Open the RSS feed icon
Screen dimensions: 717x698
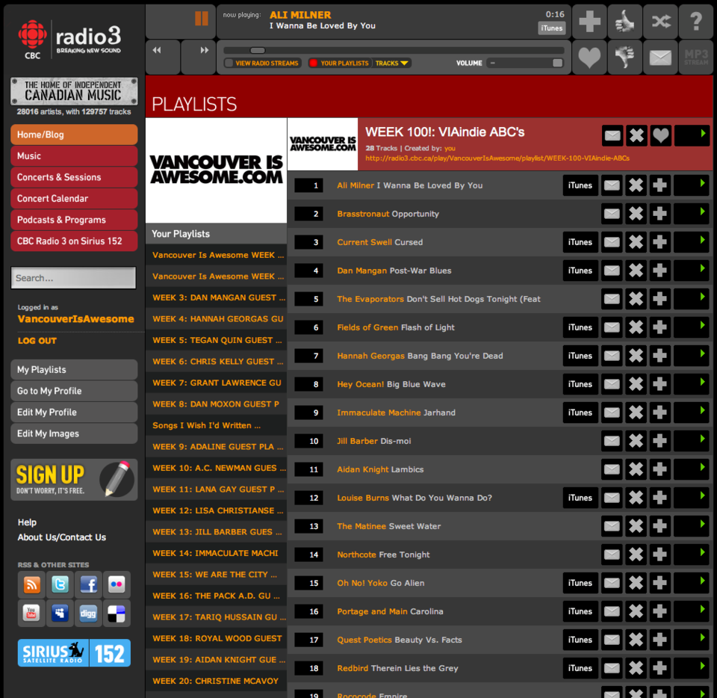pos(31,584)
